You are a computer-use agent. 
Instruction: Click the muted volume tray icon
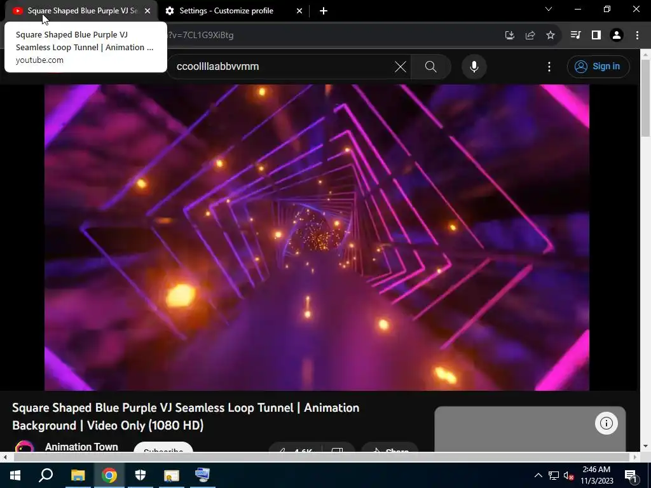(568, 475)
